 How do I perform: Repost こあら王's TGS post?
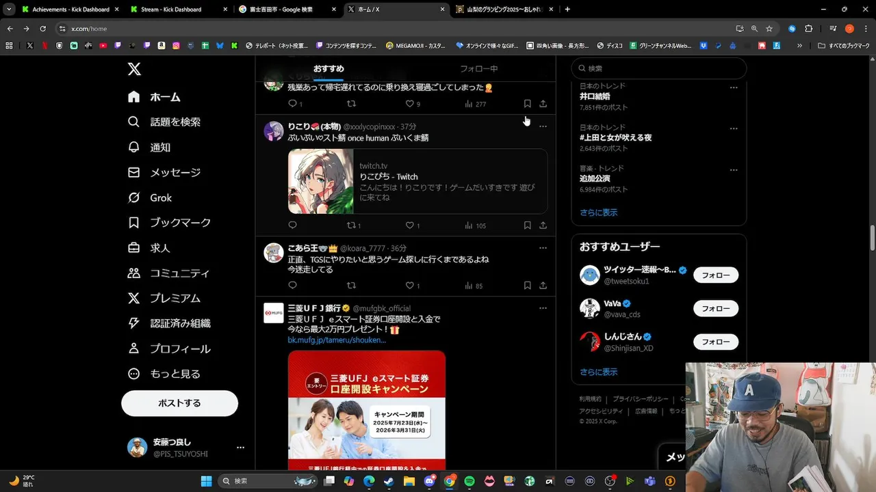(x=351, y=286)
